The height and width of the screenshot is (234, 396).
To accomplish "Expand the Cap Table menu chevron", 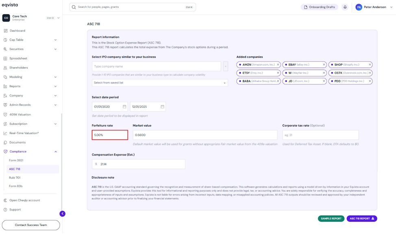I will pyautogui.click(x=56, y=40).
